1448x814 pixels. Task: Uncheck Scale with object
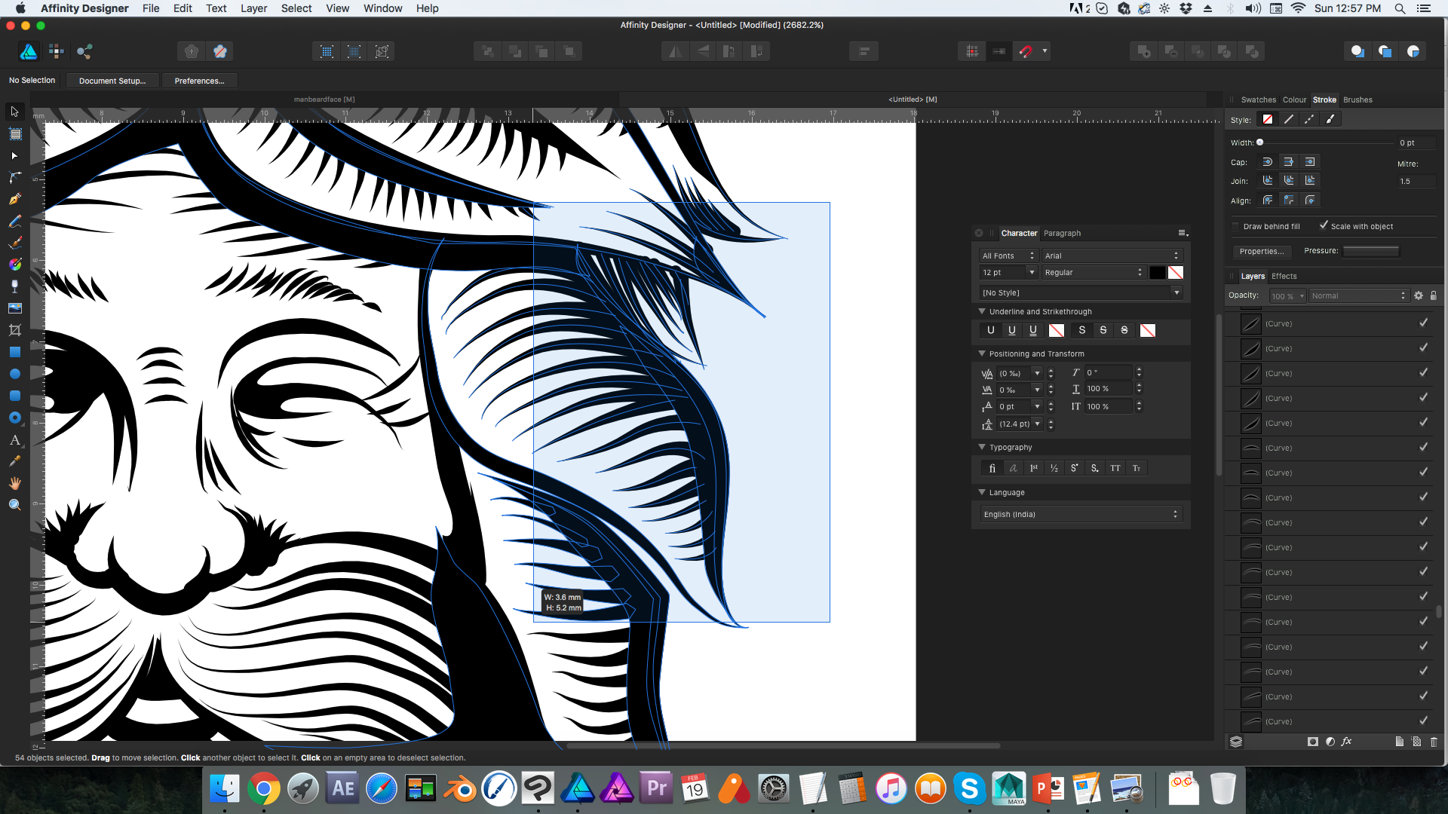coord(1324,225)
